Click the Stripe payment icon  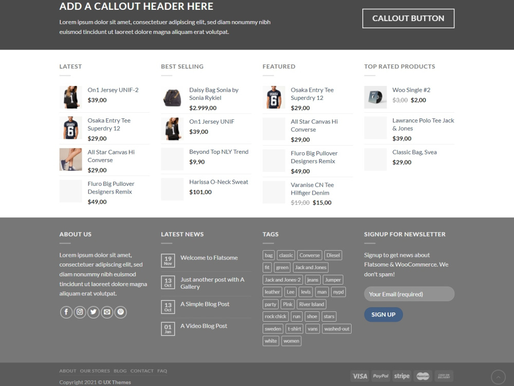pyautogui.click(x=401, y=376)
